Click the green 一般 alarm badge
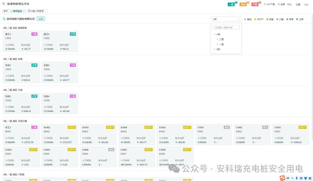This screenshot has height=181, width=313. pyautogui.click(x=231, y=5)
